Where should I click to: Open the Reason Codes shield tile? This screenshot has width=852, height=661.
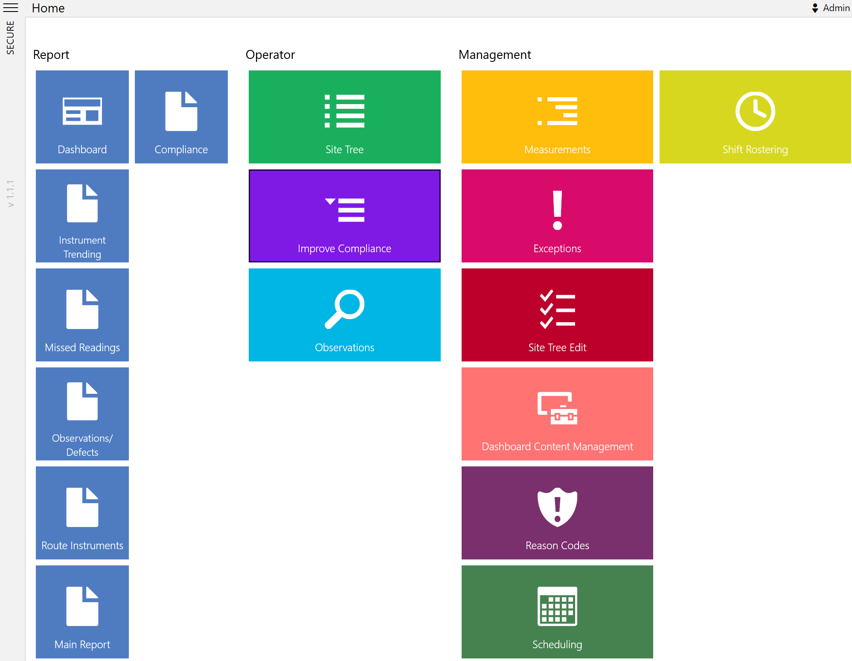(557, 513)
